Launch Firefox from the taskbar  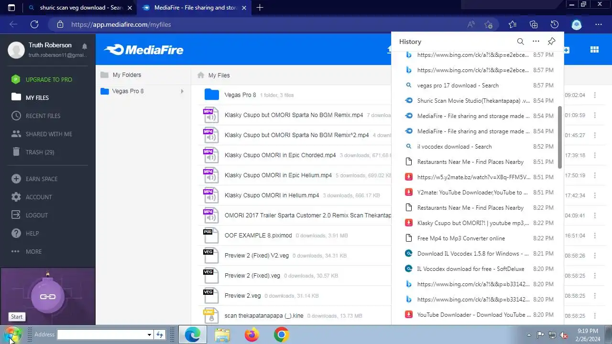[251, 335]
